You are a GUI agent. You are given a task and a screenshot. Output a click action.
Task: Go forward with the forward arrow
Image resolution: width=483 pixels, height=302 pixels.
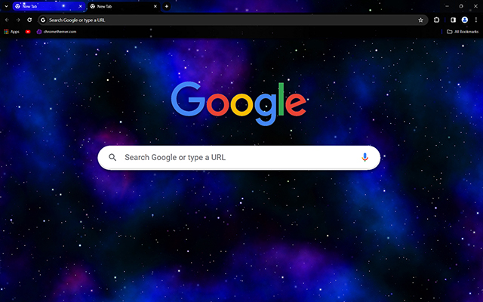(18, 20)
